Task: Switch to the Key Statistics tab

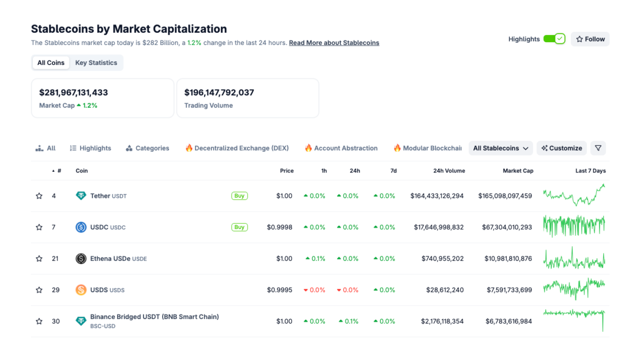Action: coord(96,62)
